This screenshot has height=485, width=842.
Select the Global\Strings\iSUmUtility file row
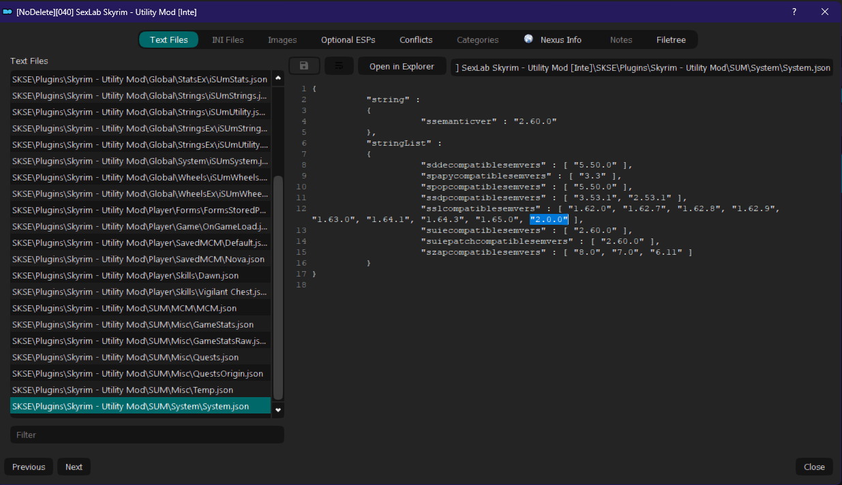[140, 112]
